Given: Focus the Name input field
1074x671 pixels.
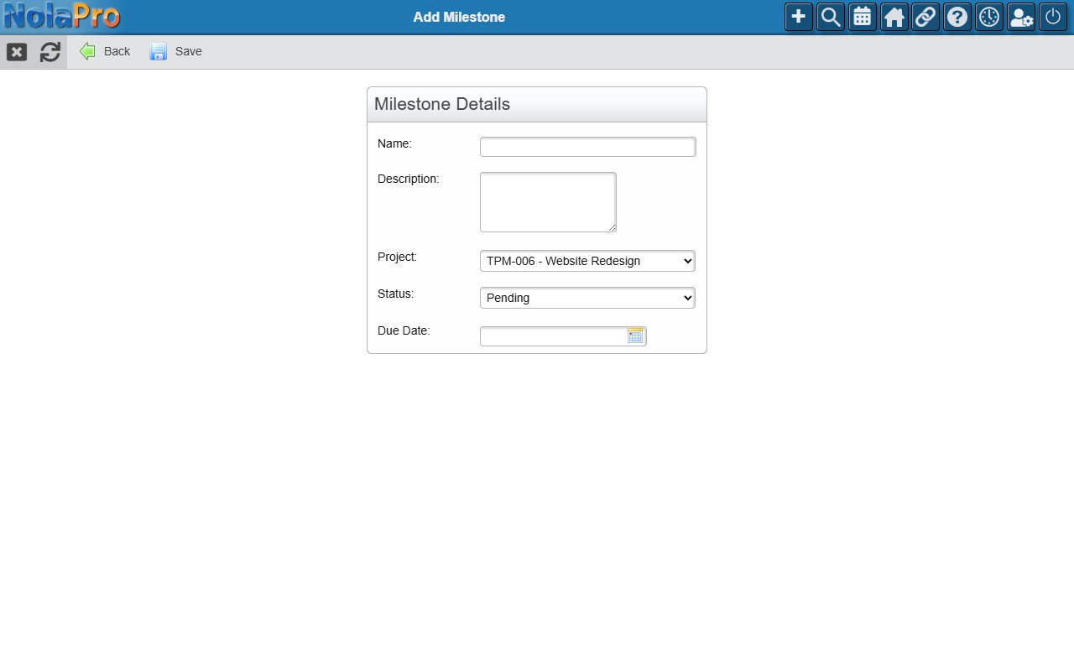Looking at the screenshot, I should point(587,147).
